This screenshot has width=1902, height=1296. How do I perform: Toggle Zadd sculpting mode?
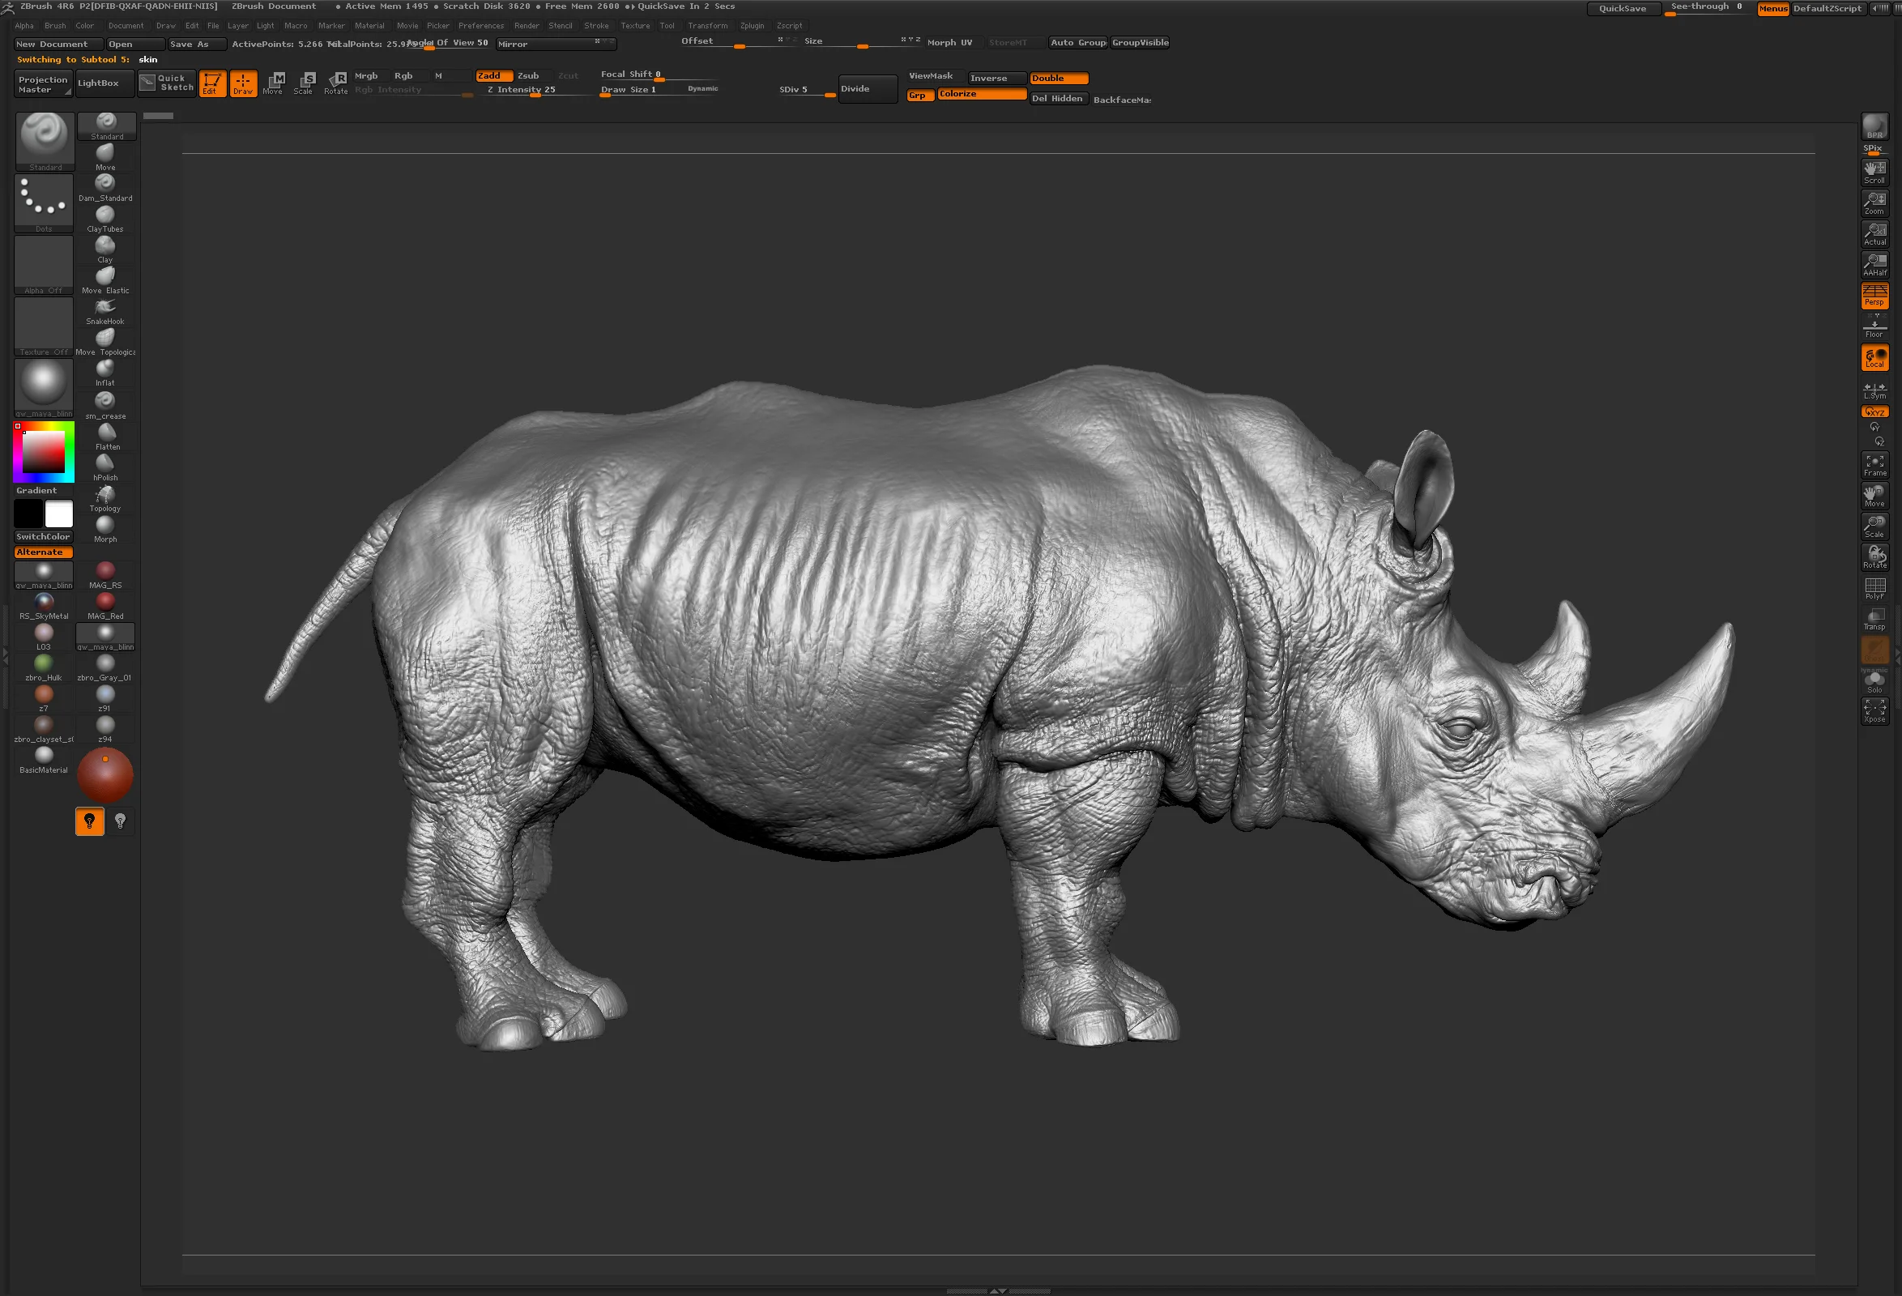coord(494,76)
